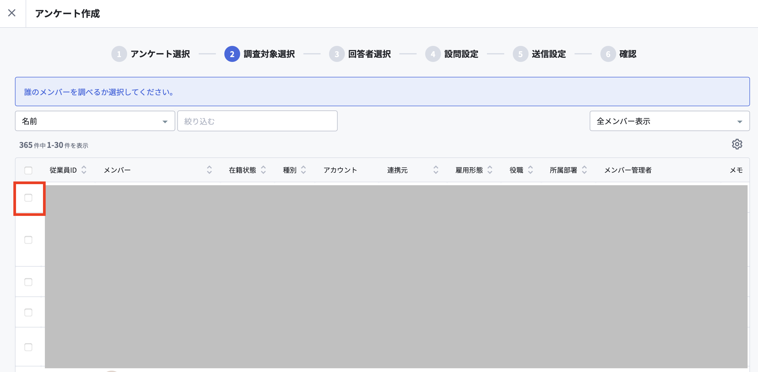Sort by 所属部署 column arrows

pos(584,170)
